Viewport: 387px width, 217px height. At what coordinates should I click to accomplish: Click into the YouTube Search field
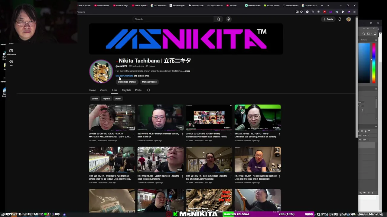pyautogui.click(x=174, y=19)
